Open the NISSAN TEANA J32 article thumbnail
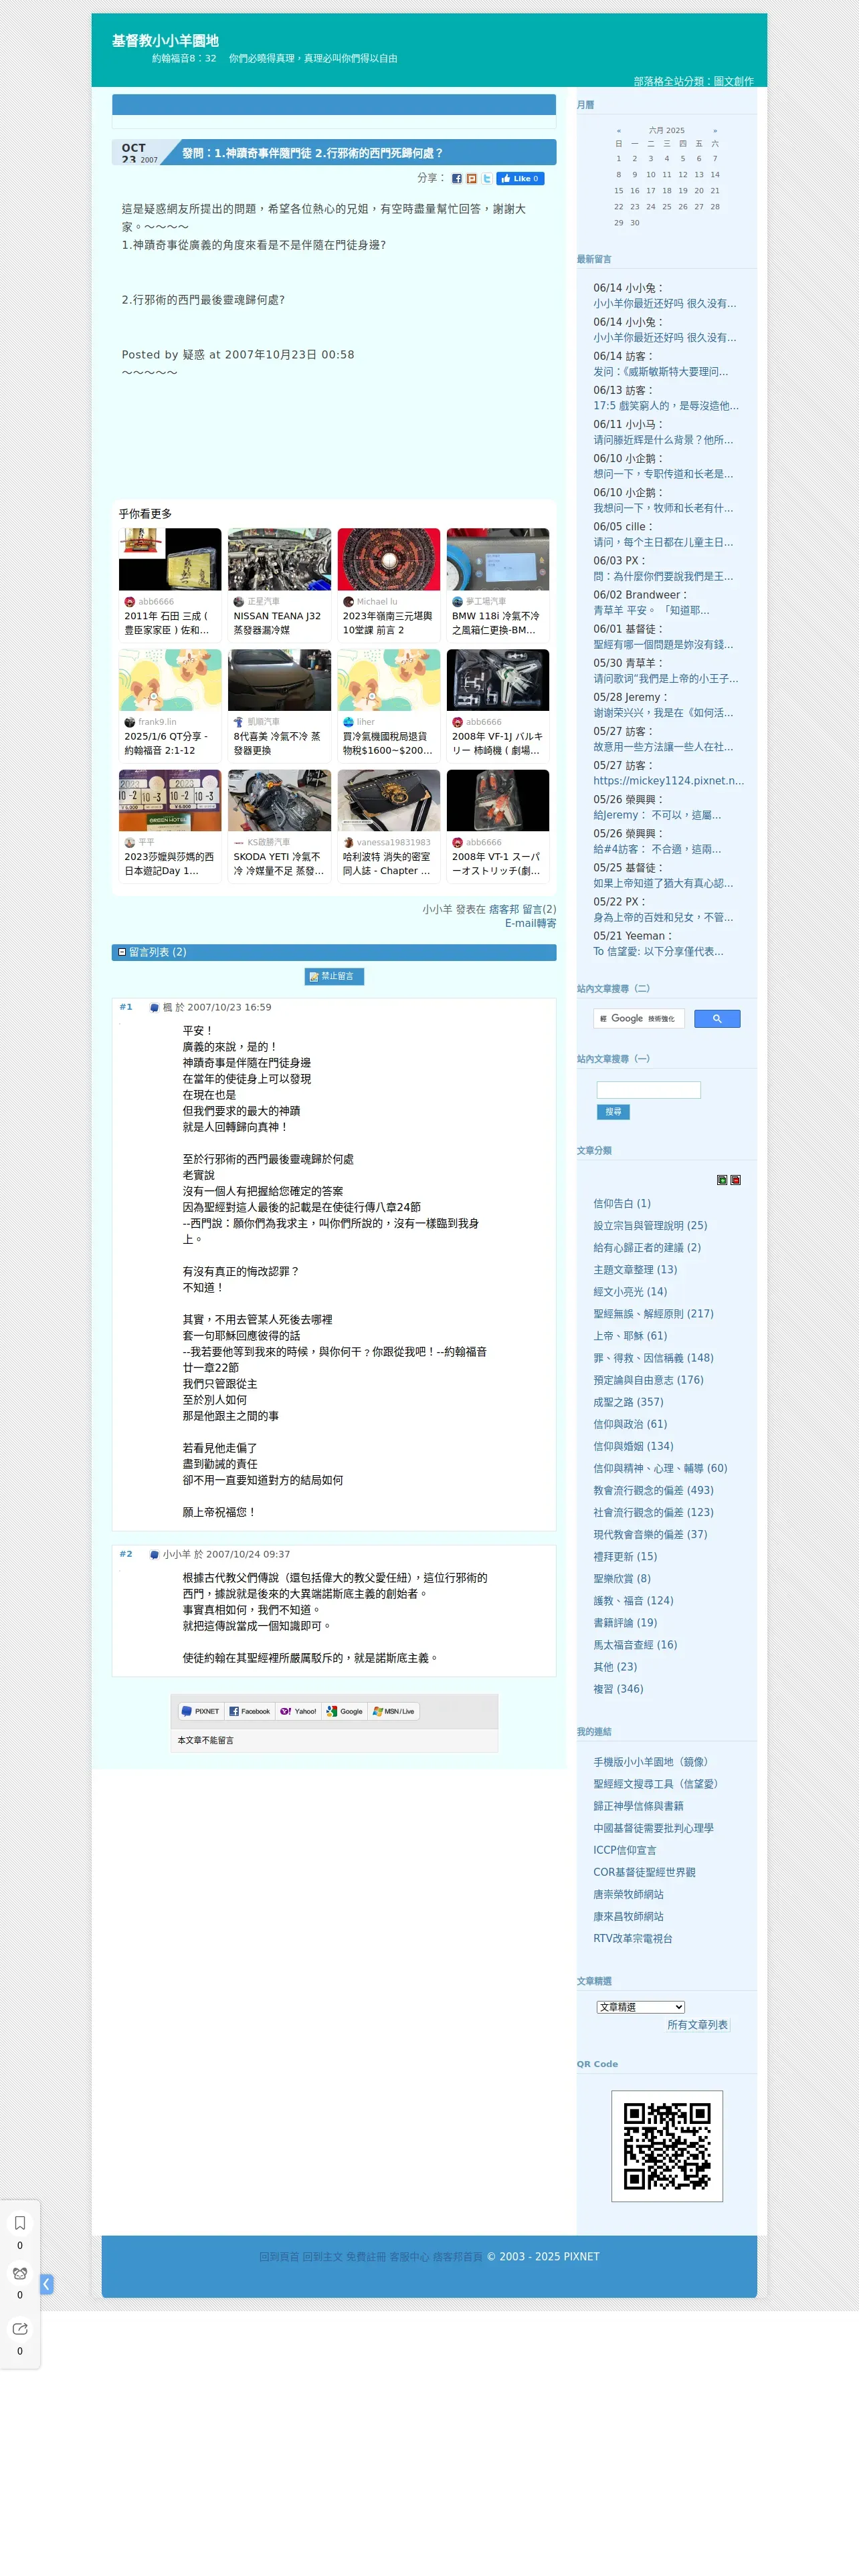 (279, 559)
